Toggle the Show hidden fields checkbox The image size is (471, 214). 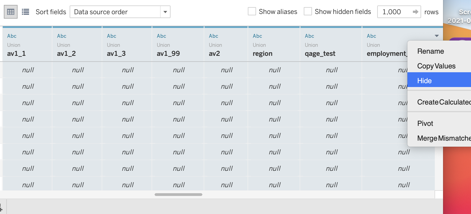pyautogui.click(x=308, y=11)
